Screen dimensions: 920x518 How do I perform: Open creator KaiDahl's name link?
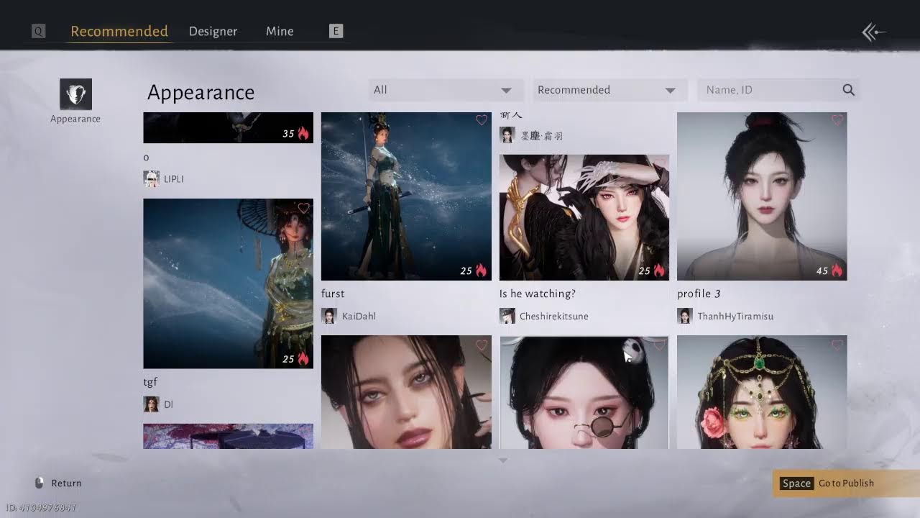(x=359, y=317)
